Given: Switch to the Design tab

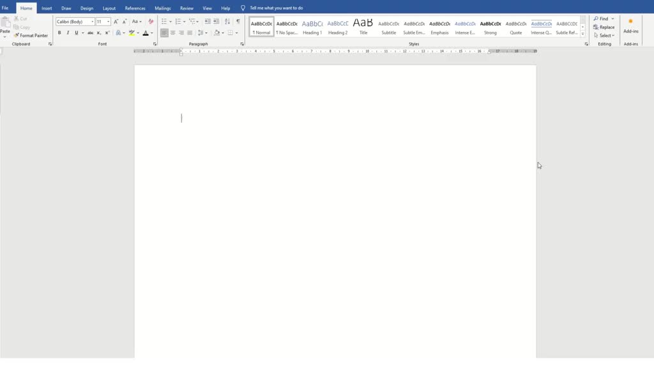Looking at the screenshot, I should click(87, 8).
